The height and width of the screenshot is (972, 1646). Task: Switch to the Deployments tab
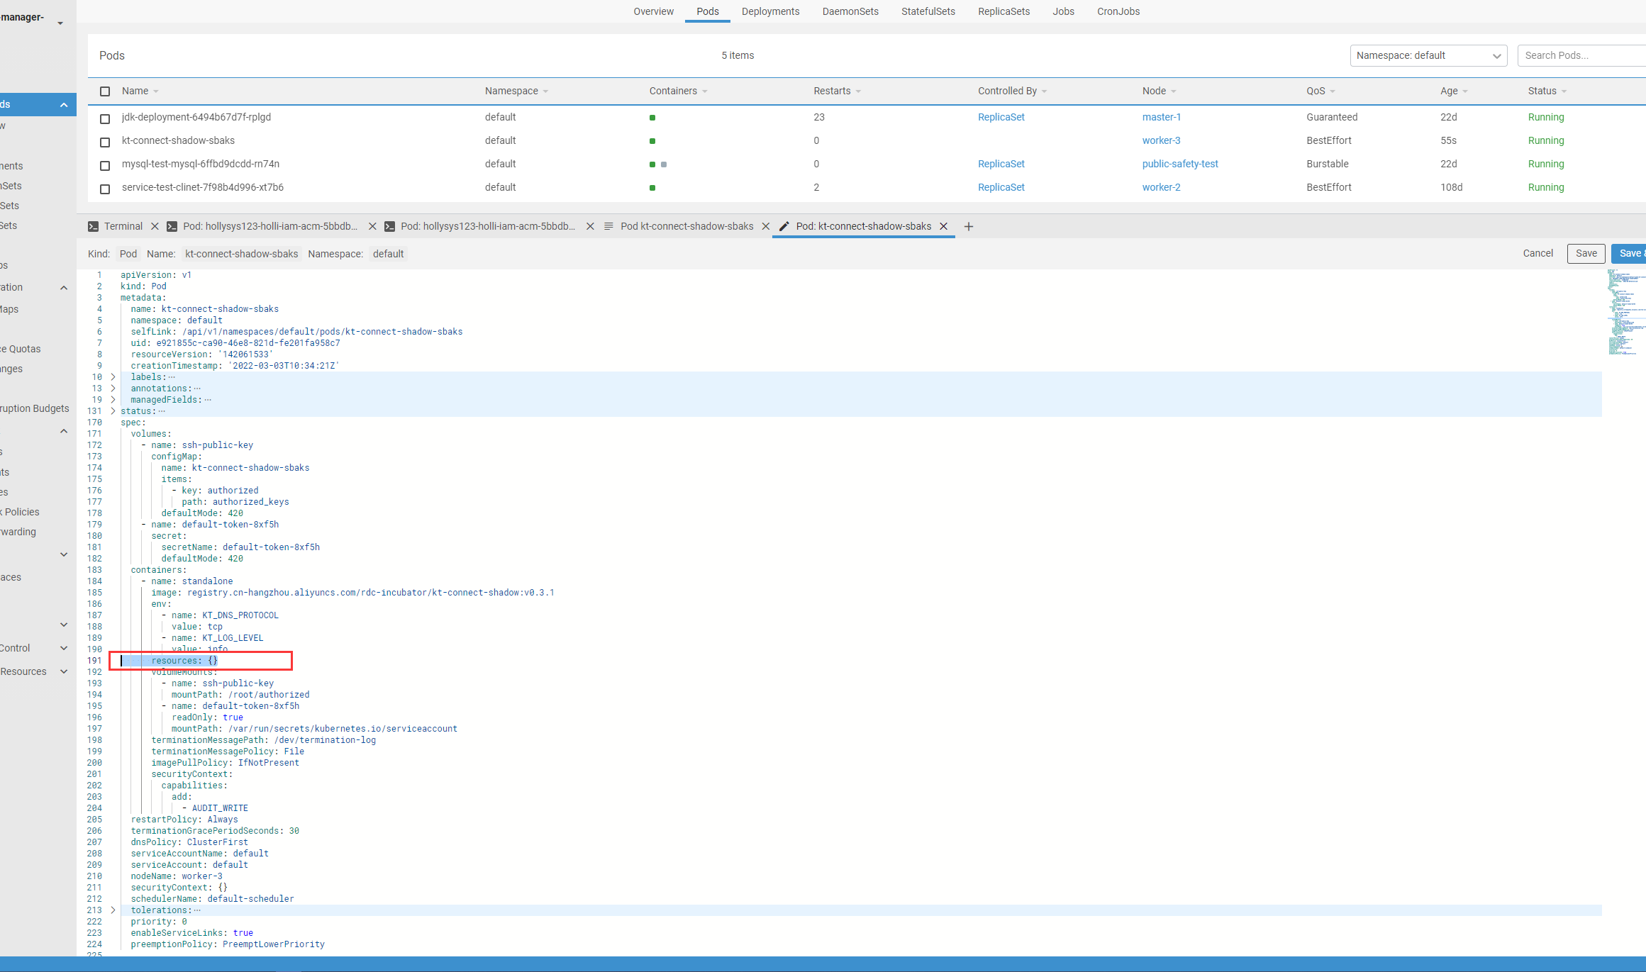pos(770,11)
